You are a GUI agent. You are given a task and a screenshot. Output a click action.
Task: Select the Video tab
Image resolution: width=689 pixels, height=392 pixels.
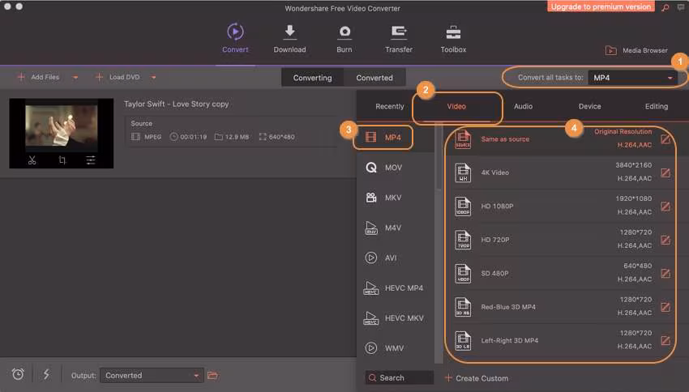coord(456,106)
